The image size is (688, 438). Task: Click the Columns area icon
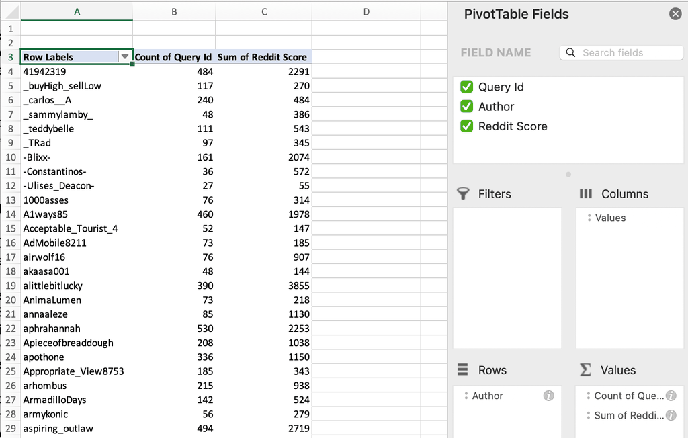click(585, 193)
